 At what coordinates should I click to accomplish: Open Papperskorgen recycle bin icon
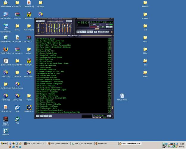[6, 38]
